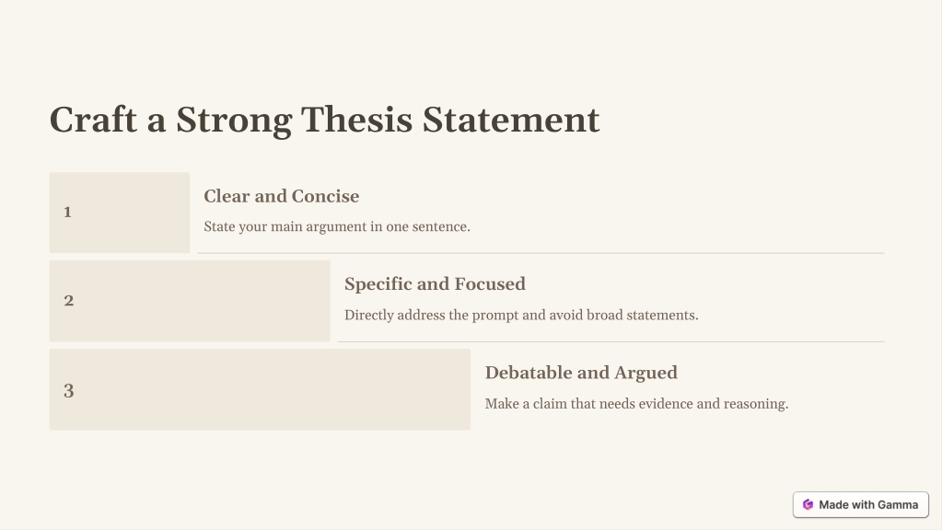942x530 pixels.
Task: Click the word Gamma in the badge
Action: coord(898,505)
